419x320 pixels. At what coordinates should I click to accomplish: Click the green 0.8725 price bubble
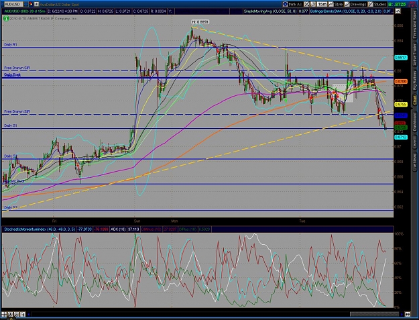pos(401,127)
